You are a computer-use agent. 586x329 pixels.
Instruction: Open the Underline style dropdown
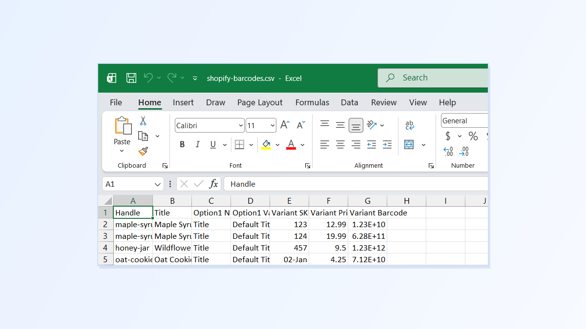pyautogui.click(x=225, y=145)
